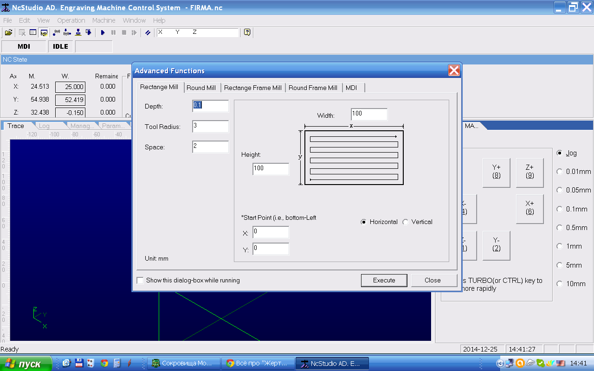
Task: Click the floppy disk quick launch icon
Action: [79, 364]
